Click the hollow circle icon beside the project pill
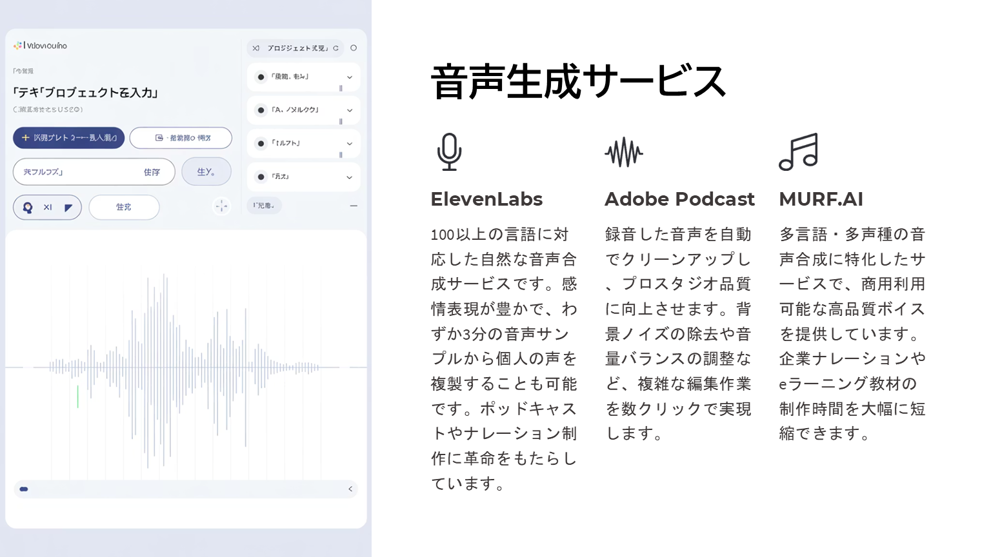991x557 pixels. [354, 48]
